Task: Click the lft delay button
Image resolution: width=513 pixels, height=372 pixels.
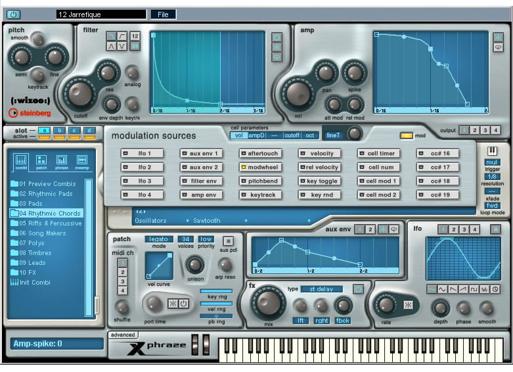Action: (x=300, y=321)
